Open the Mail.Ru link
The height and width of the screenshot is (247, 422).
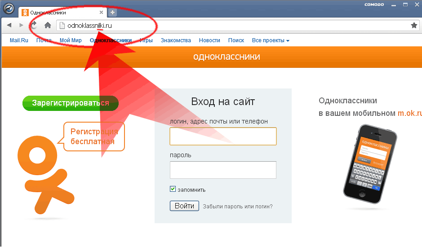tap(19, 40)
